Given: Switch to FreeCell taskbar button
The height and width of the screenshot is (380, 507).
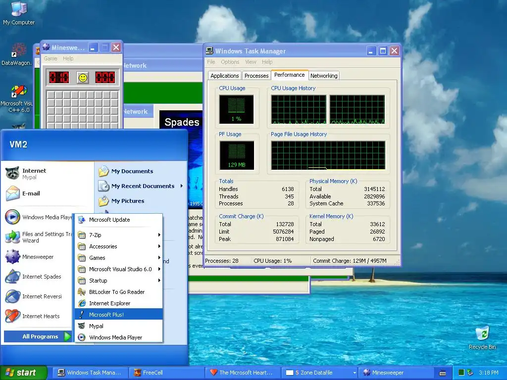Looking at the screenshot, I should tap(166, 373).
